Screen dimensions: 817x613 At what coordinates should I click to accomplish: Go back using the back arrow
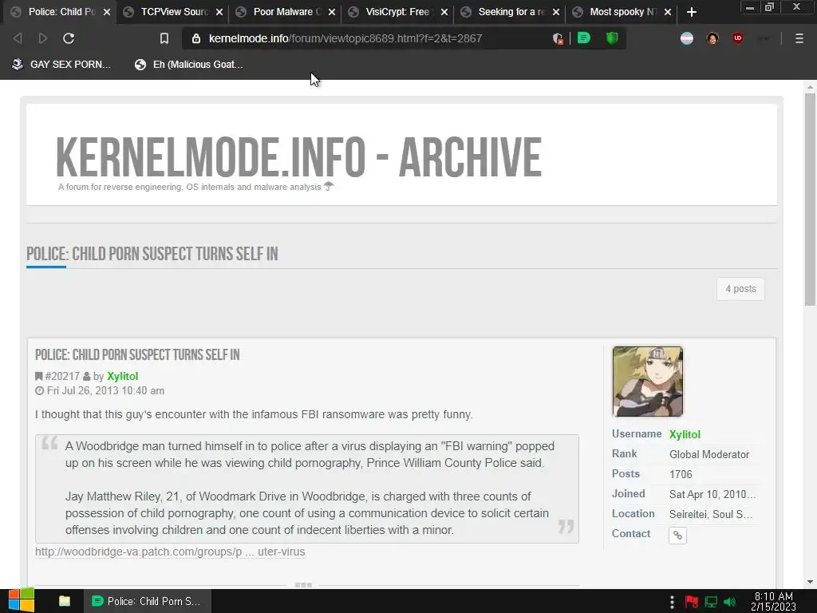pos(18,38)
